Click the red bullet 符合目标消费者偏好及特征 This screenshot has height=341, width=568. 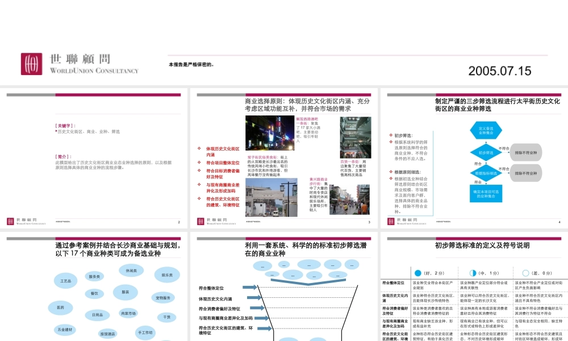tap(223, 173)
